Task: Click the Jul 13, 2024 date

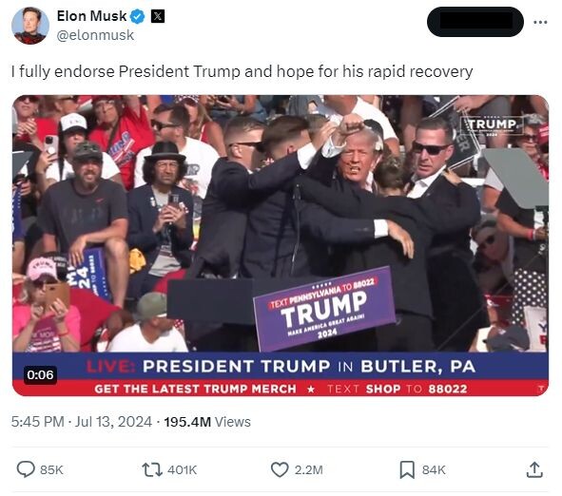Action: (113, 422)
